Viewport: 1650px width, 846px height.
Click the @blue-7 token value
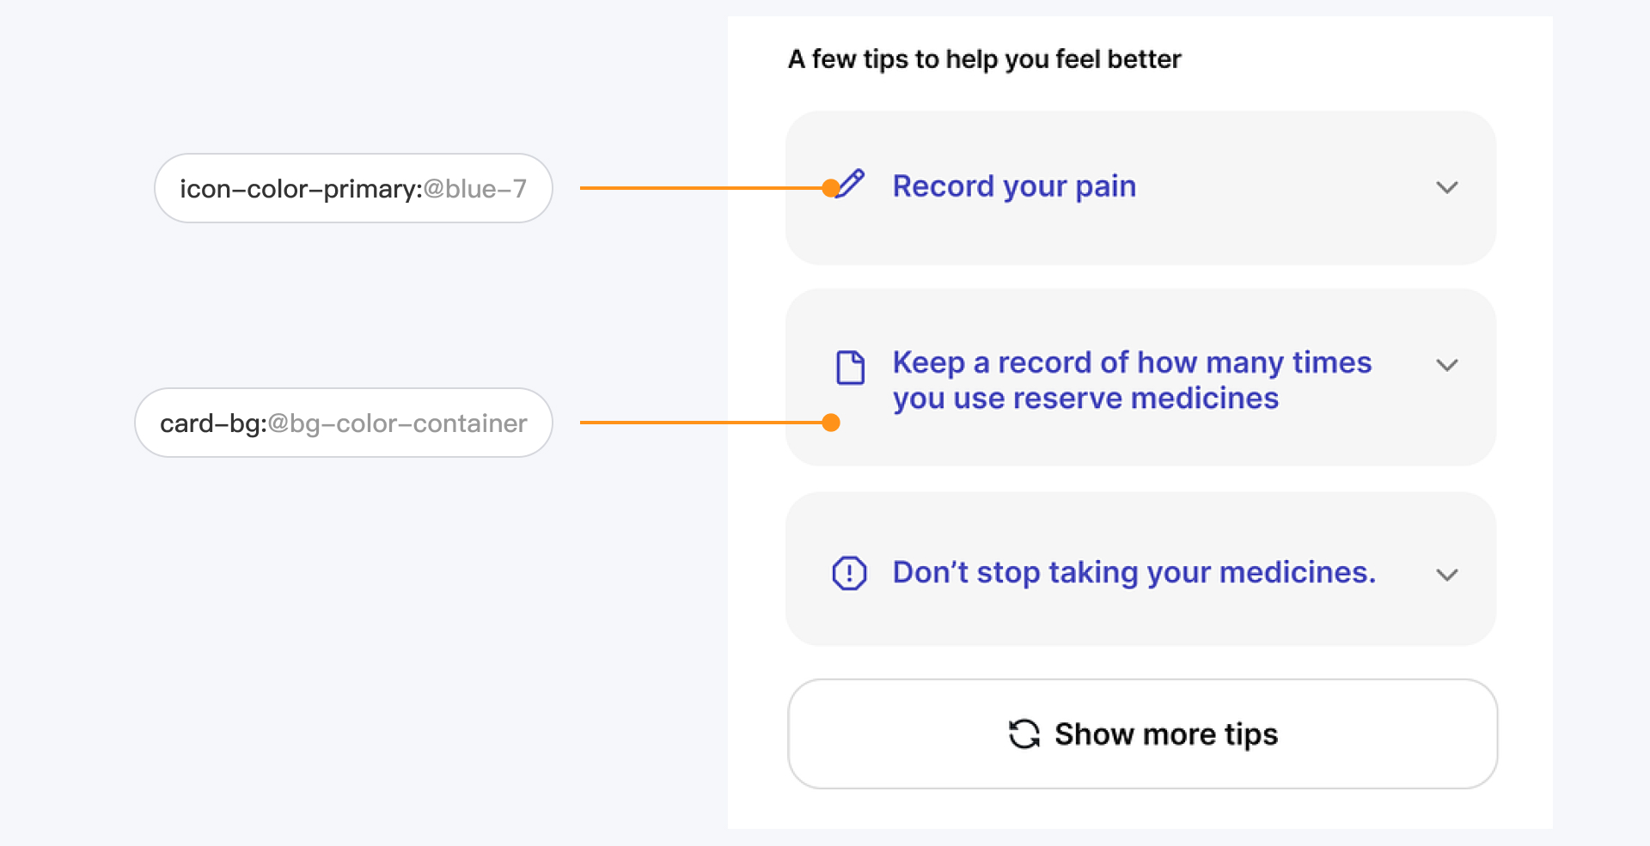[475, 189]
